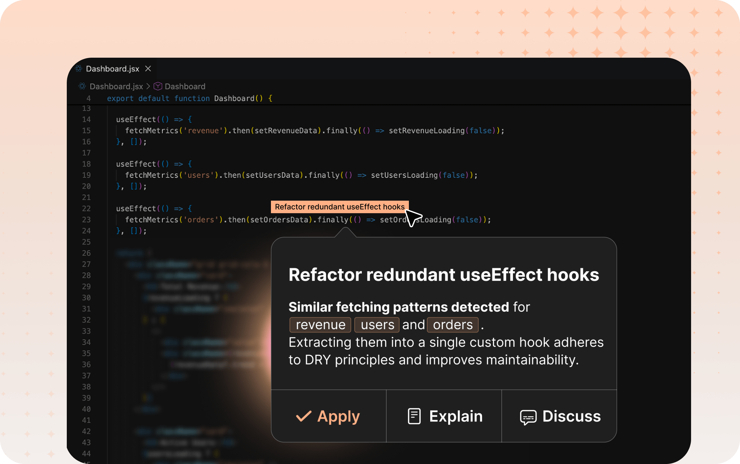Click the revenue tag in the suggestion

pos(320,325)
